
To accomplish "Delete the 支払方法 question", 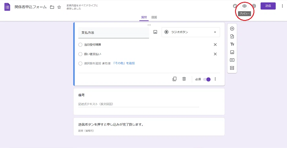I will tap(184, 79).
